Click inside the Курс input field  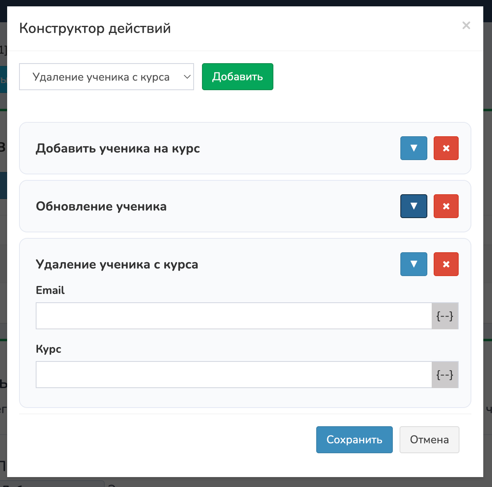click(234, 375)
